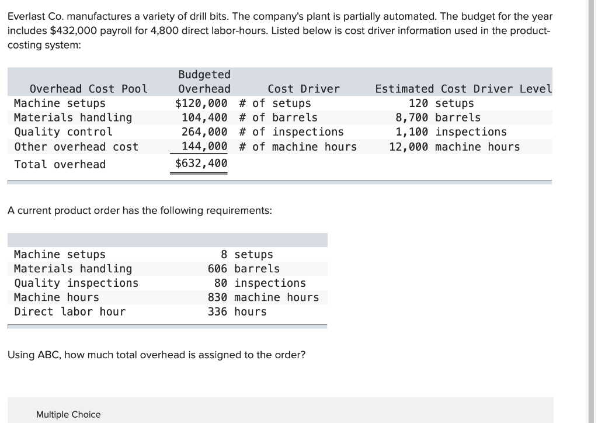Click the '$632,400' total overhead amount
598x423 pixels.
(x=201, y=163)
